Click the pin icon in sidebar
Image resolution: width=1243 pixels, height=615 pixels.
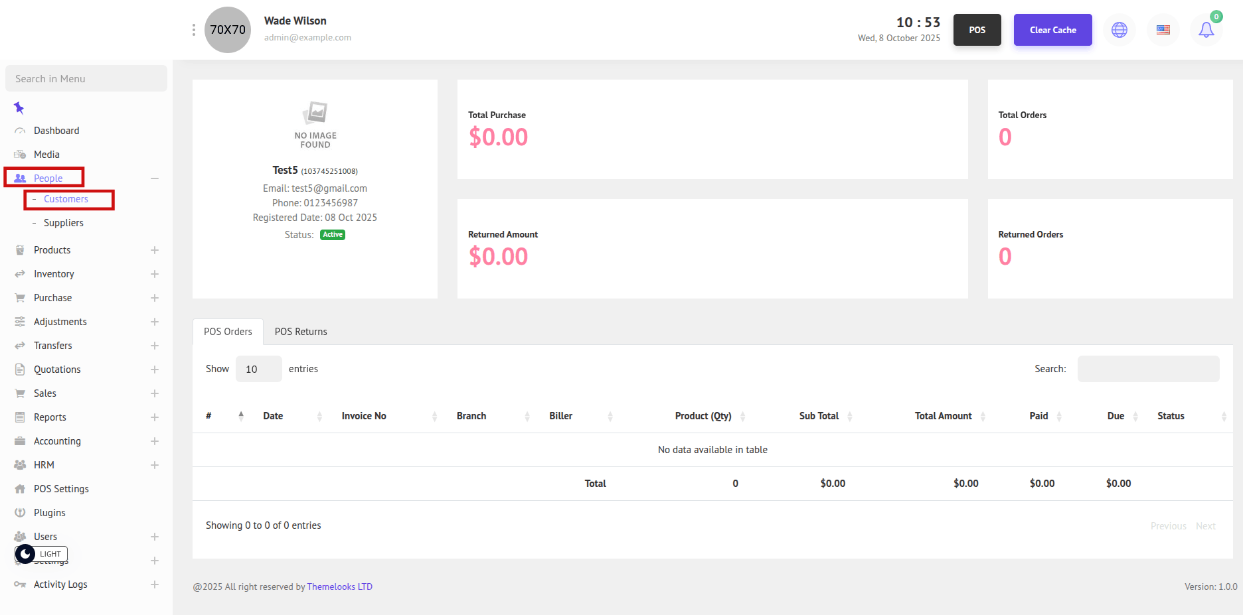pos(19,107)
